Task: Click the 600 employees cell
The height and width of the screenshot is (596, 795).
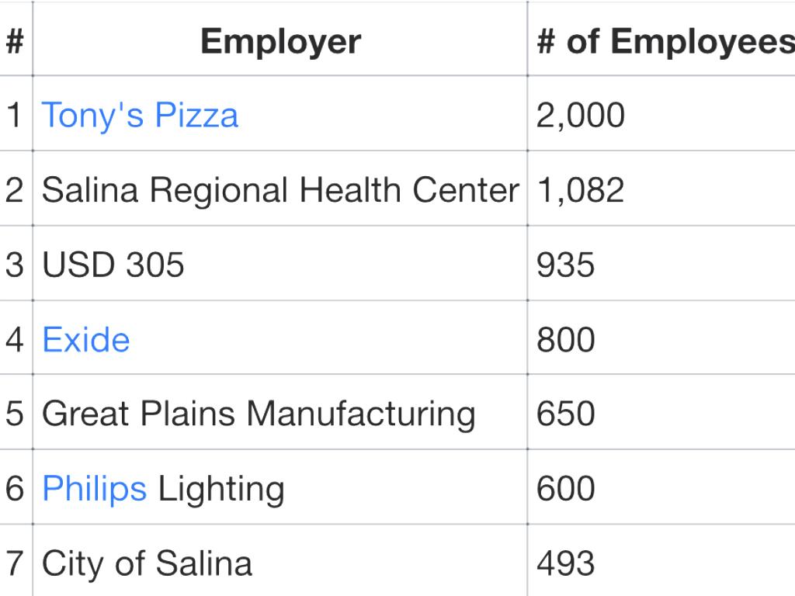Action: 565,489
